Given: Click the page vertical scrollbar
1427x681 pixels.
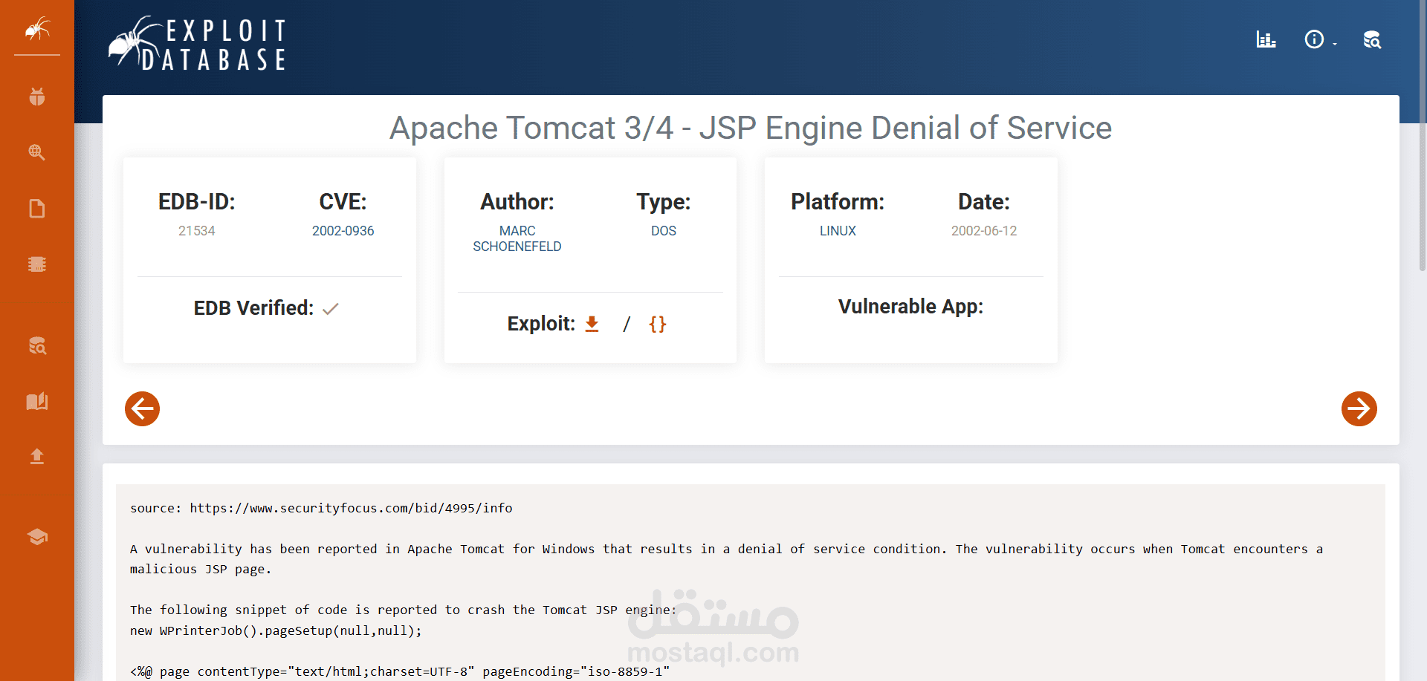Looking at the screenshot, I should (x=1422, y=149).
